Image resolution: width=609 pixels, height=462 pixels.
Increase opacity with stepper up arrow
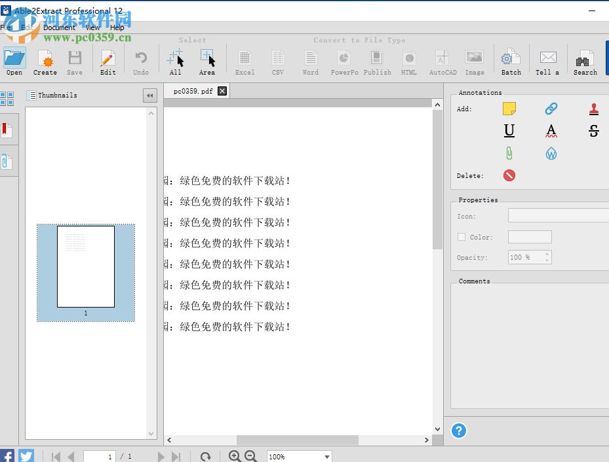[x=547, y=254]
